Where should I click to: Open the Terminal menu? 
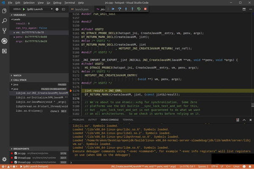pos(70,3)
